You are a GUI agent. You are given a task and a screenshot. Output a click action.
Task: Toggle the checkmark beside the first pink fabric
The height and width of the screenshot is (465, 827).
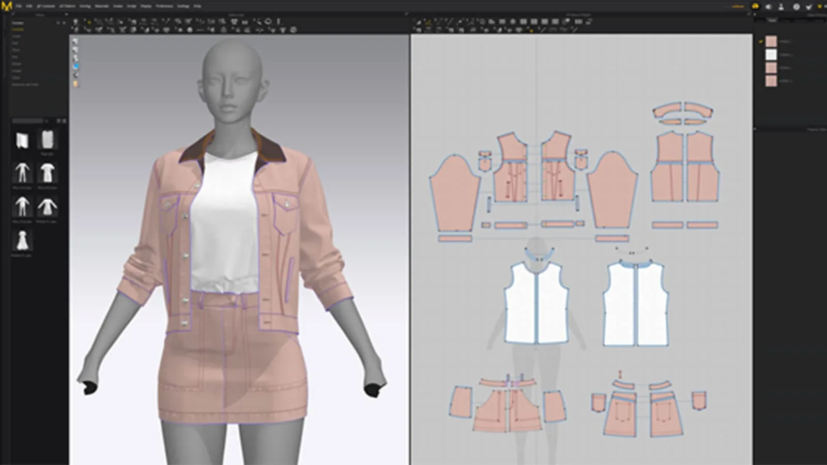[761, 41]
